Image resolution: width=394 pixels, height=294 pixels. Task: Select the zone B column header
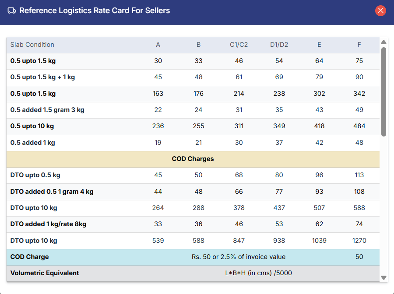coord(198,45)
